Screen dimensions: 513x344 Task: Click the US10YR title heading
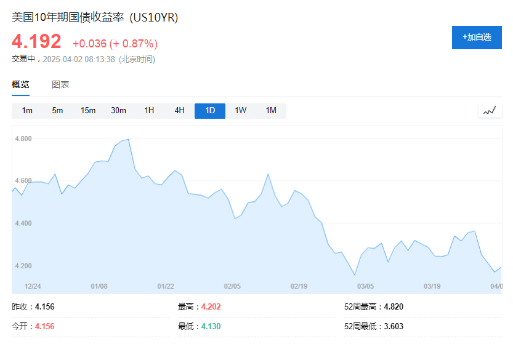[x=95, y=18]
